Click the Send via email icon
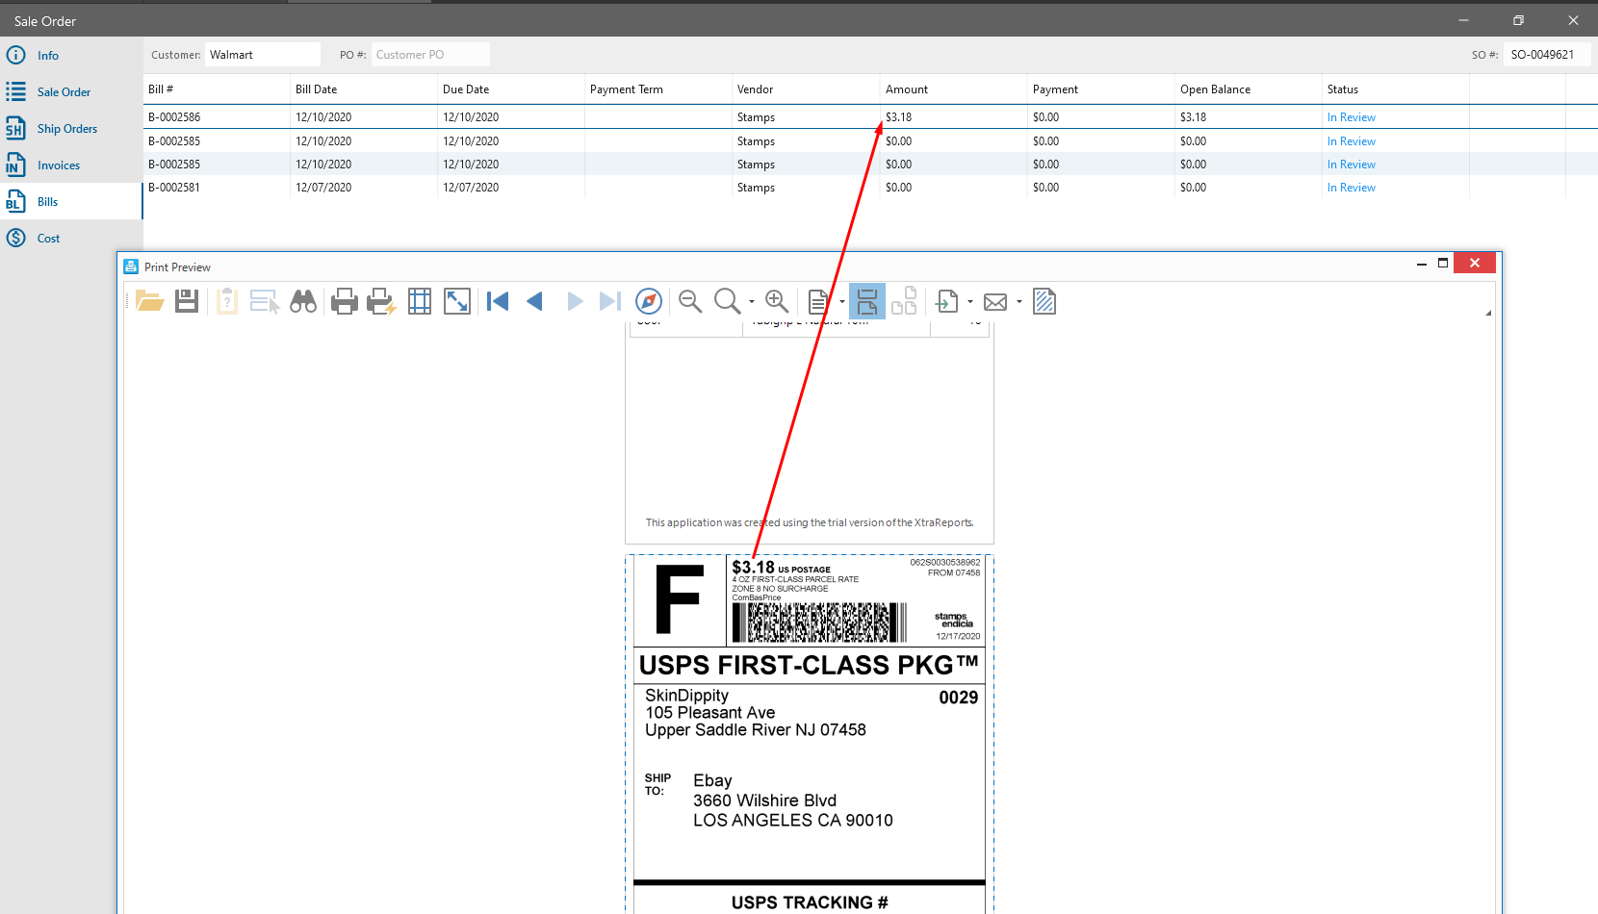 click(995, 301)
